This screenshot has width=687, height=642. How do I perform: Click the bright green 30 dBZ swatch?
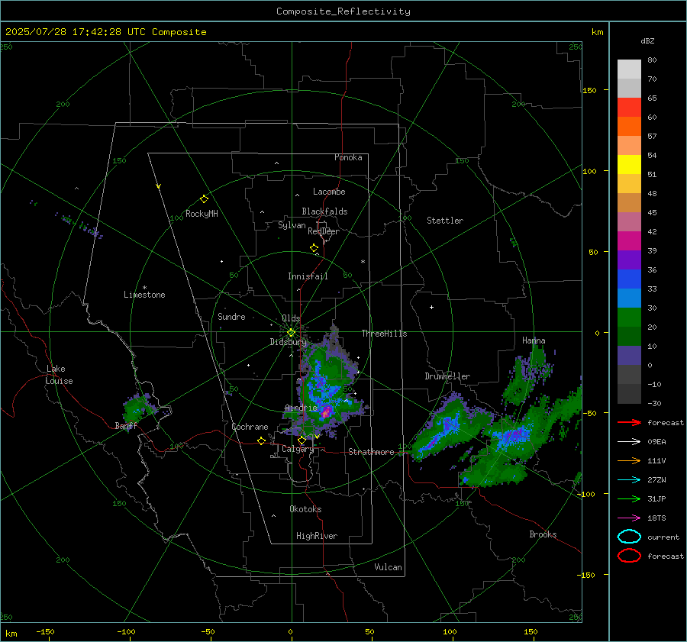629,317
